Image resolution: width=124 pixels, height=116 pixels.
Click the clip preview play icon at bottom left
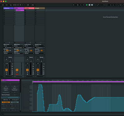click(2, 114)
